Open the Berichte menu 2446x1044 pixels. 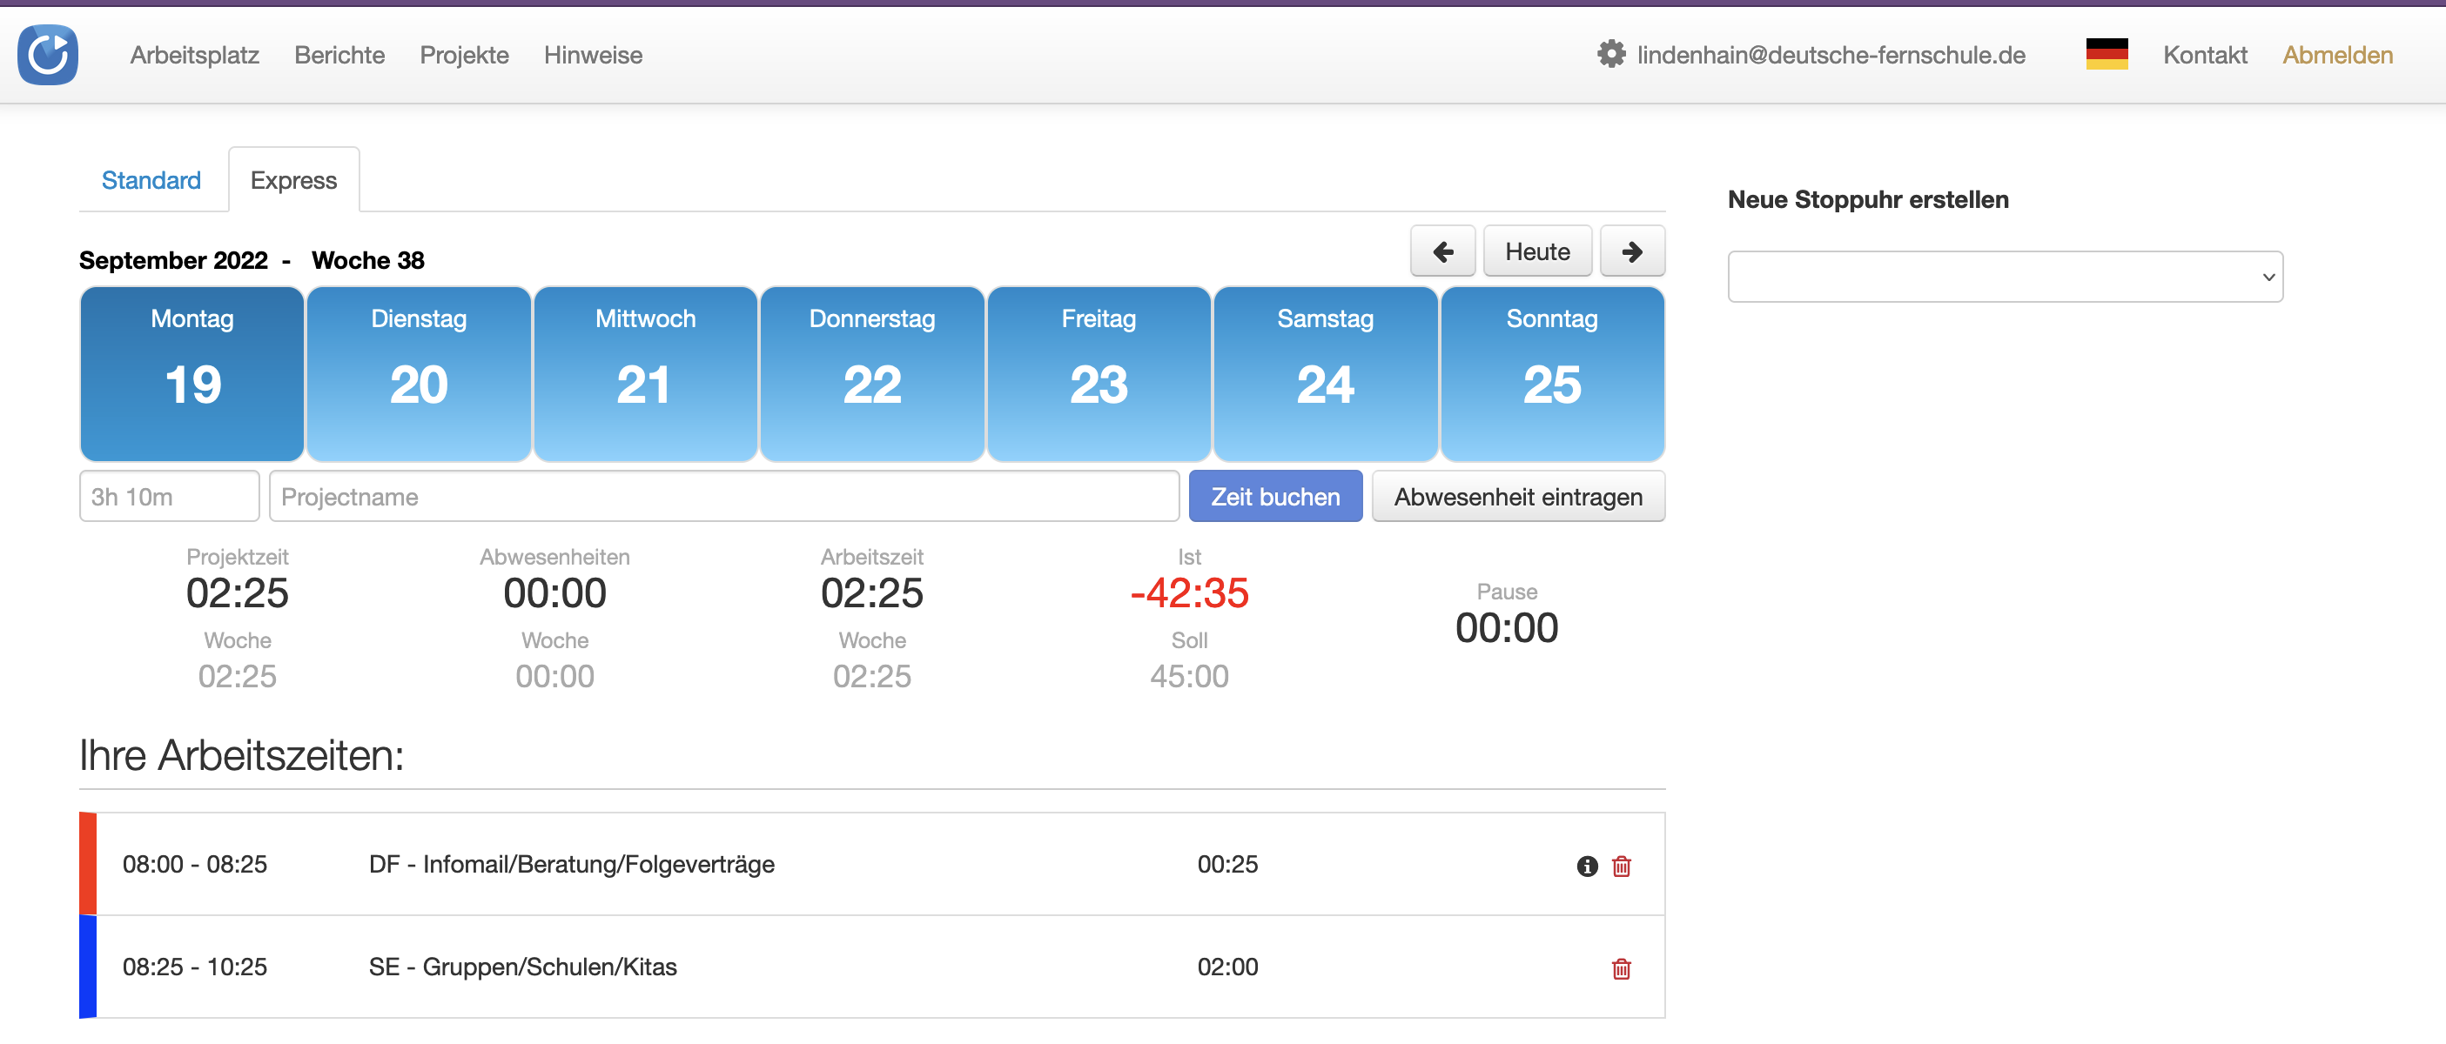coord(339,55)
